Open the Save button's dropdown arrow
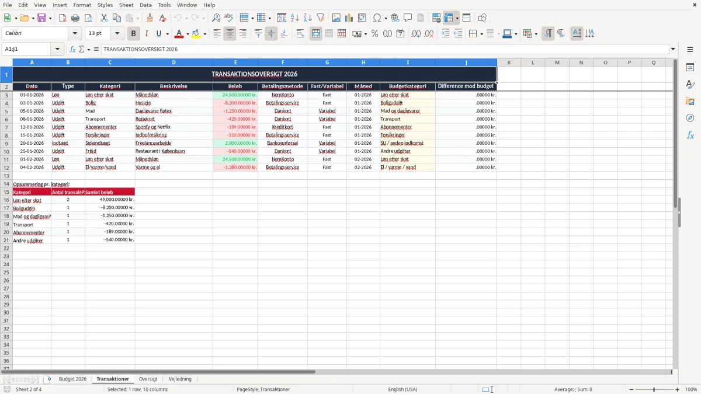Image resolution: width=701 pixels, height=394 pixels. (50, 18)
